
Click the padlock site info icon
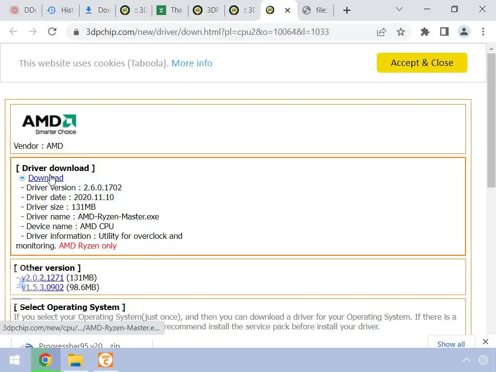(x=76, y=32)
